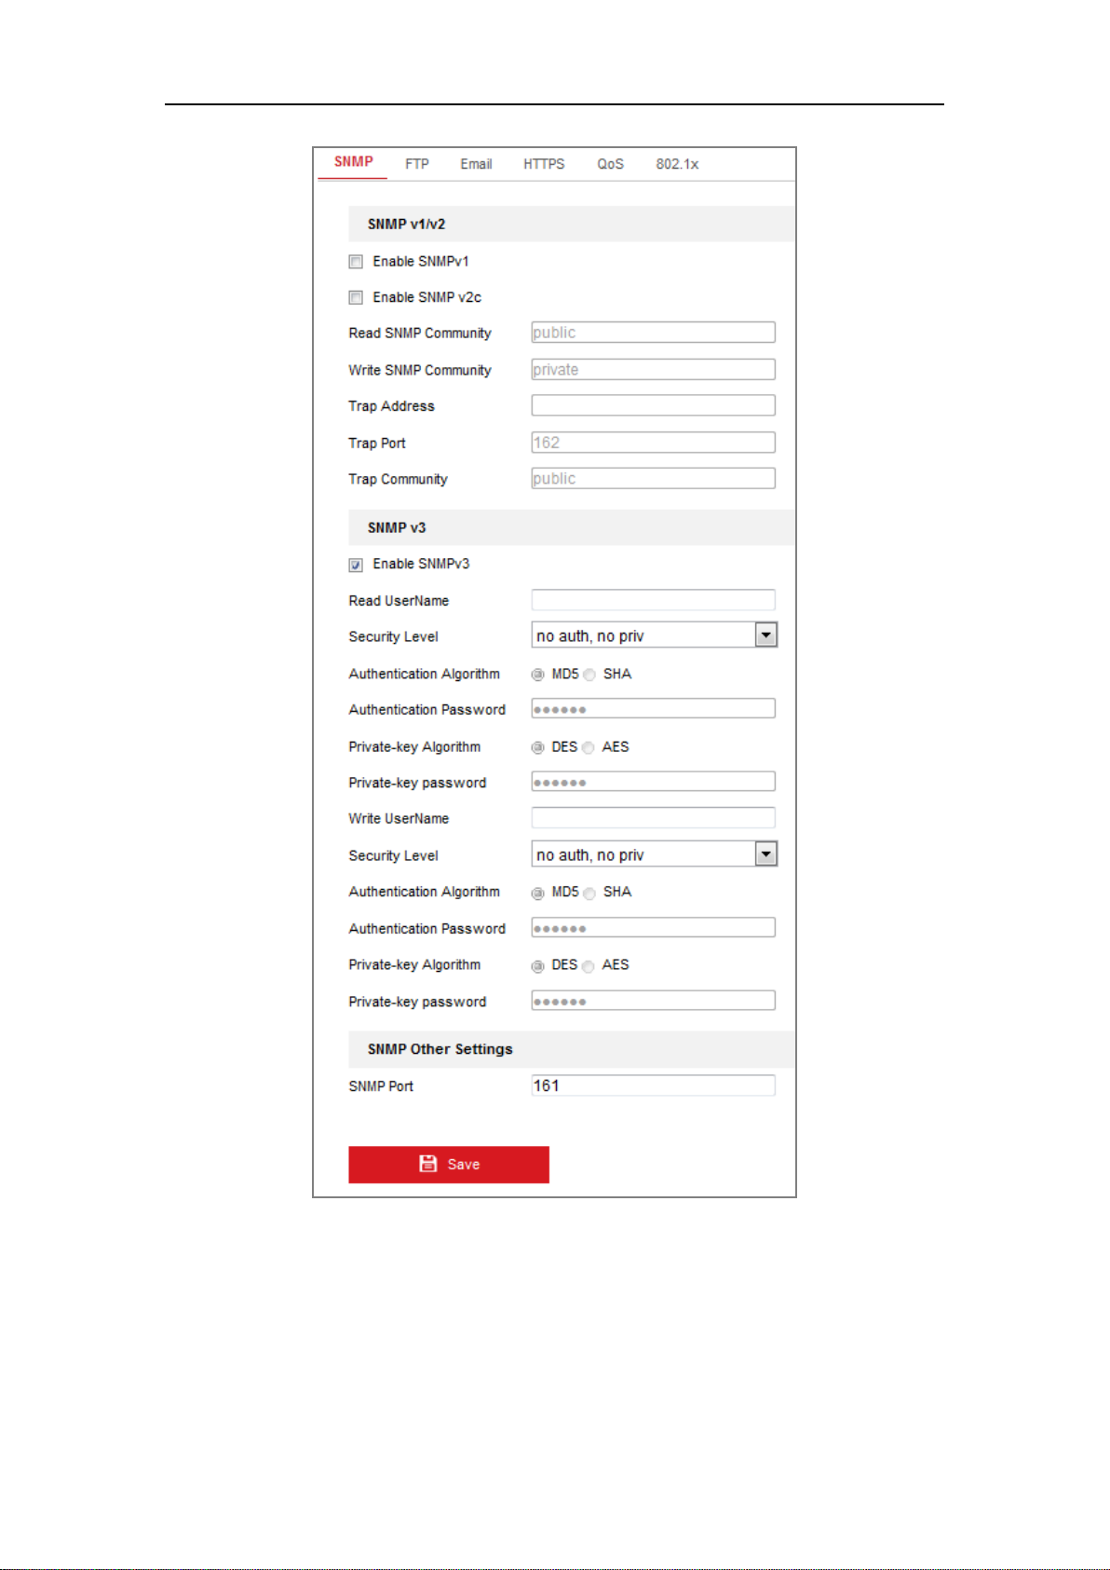The height and width of the screenshot is (1570, 1110).
Task: Open Security Level dropdown under Write UserName
Action: click(654, 854)
